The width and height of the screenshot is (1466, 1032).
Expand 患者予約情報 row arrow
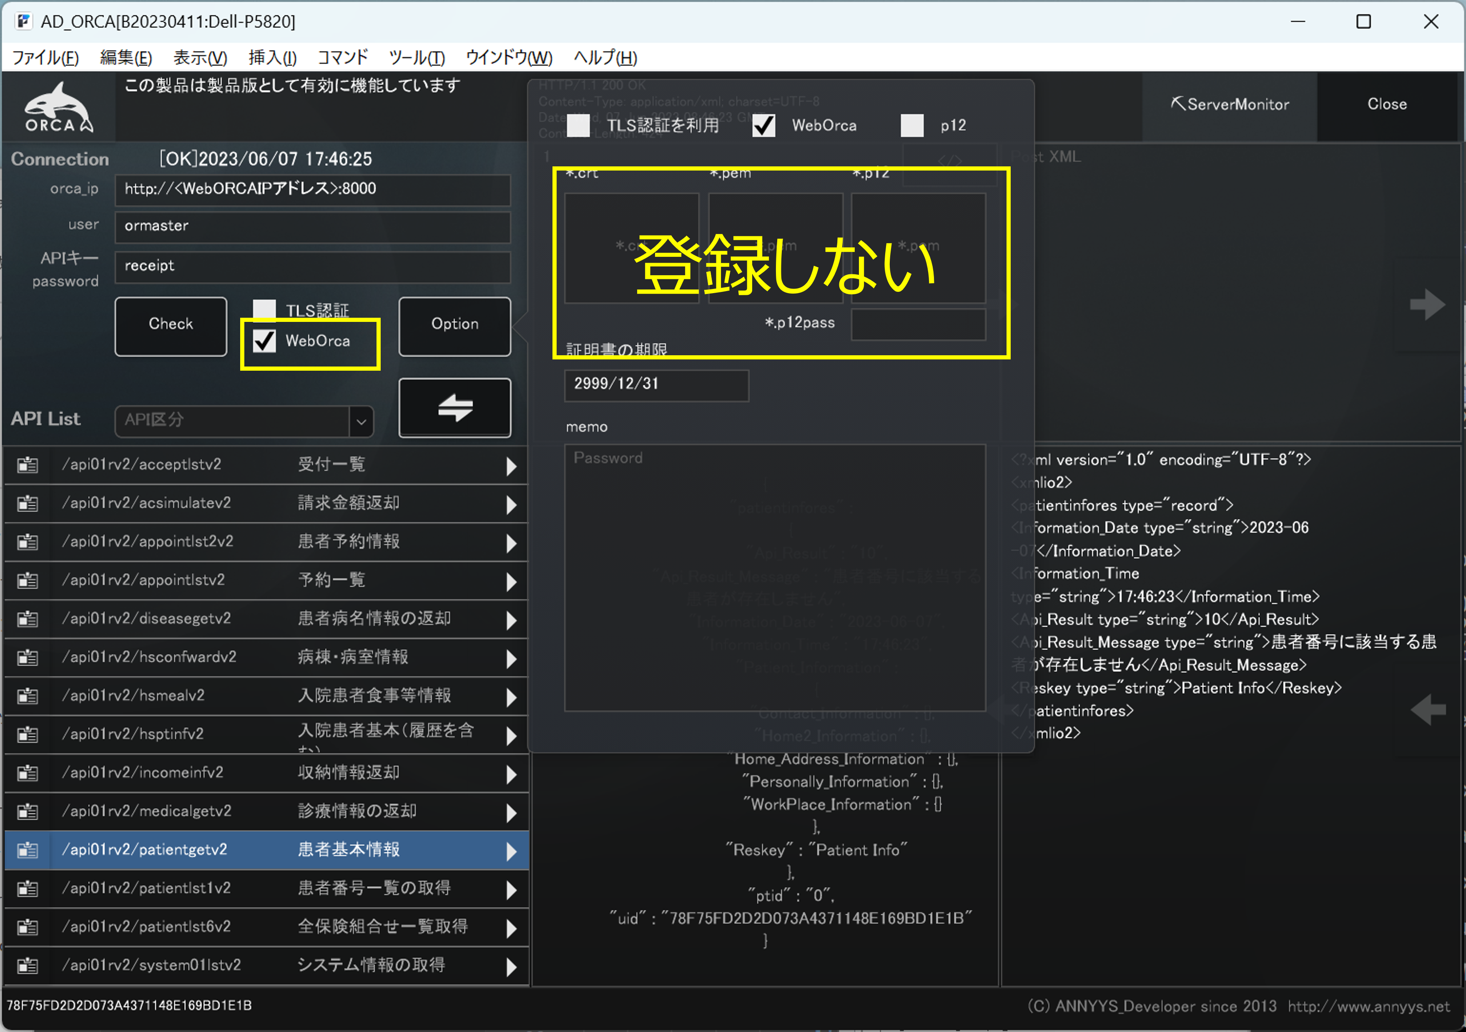click(511, 543)
